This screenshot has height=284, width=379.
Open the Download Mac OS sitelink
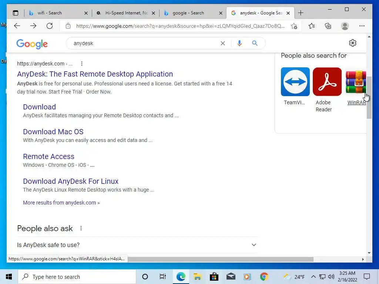[53, 132]
